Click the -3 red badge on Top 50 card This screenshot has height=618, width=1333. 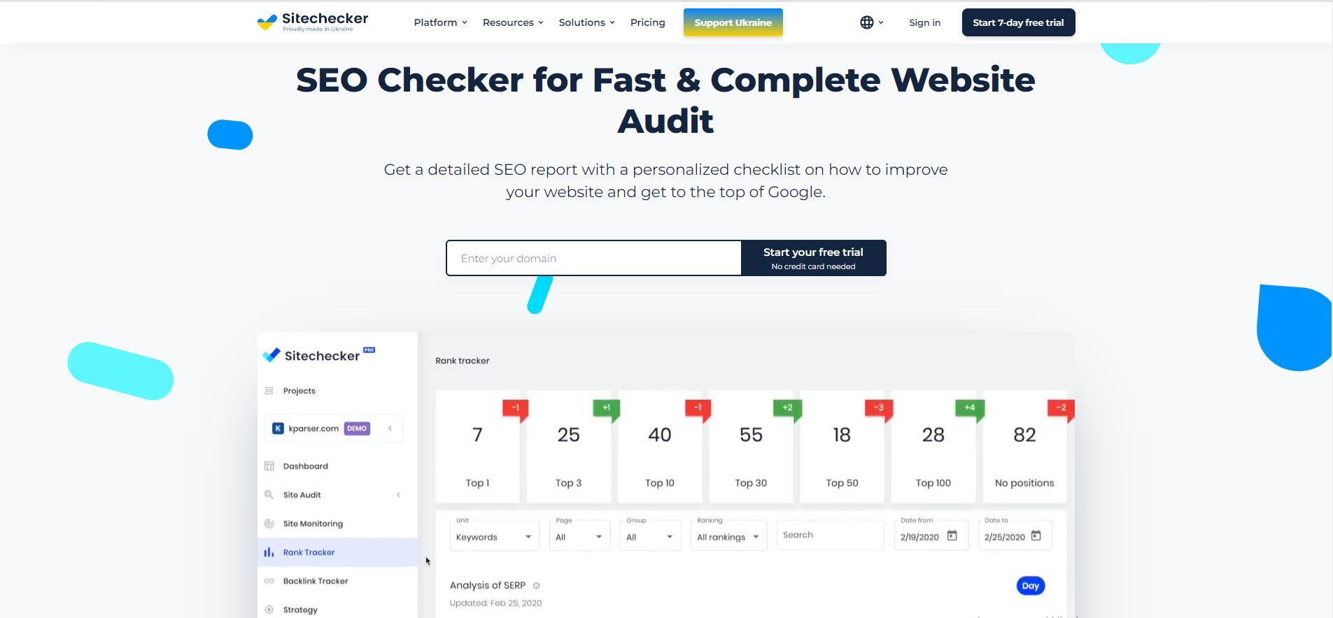[x=879, y=408]
